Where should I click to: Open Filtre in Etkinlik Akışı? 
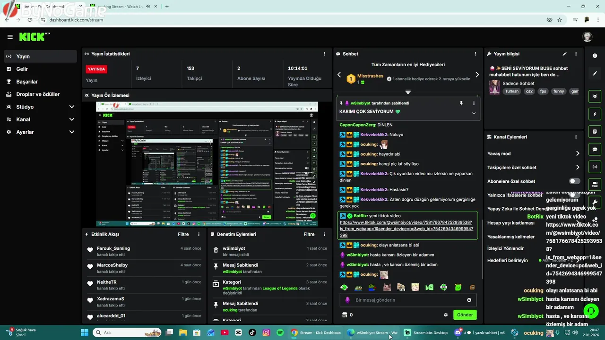[x=183, y=234]
